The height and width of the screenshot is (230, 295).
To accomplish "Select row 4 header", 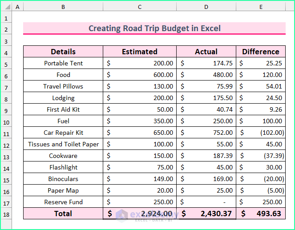I will (x=6, y=52).
